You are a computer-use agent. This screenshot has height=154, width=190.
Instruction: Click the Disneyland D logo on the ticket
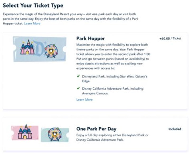point(39,48)
